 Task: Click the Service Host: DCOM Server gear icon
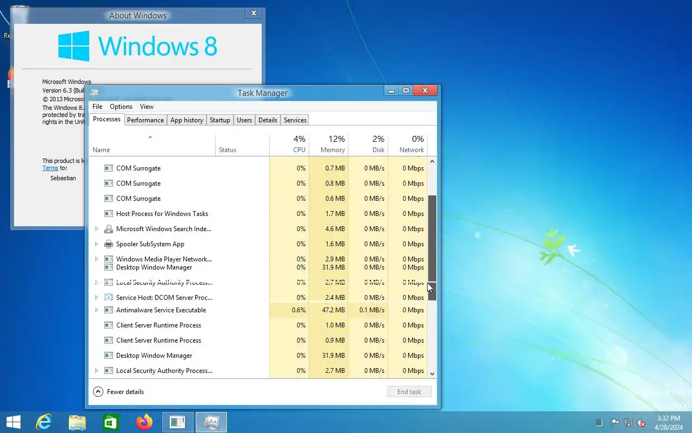108,298
